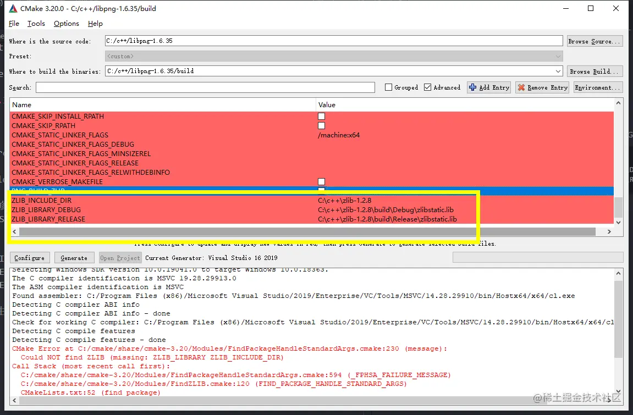Click the Configure button
Screen dimensions: 633x415
tap(30, 258)
